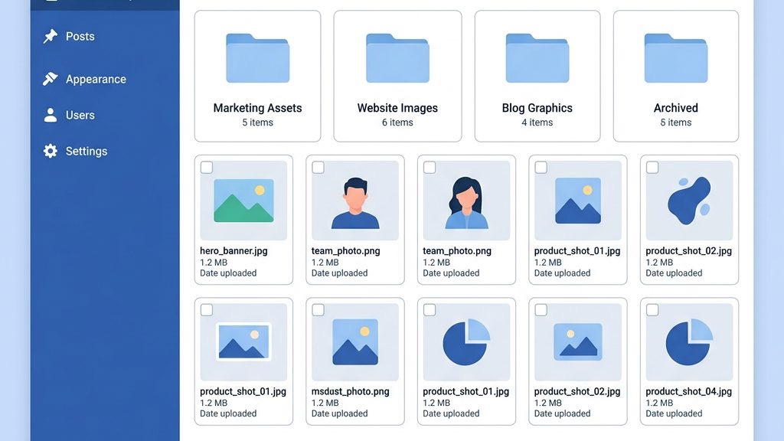Tick the checkbox on product_shot_04.jpg

[652, 309]
